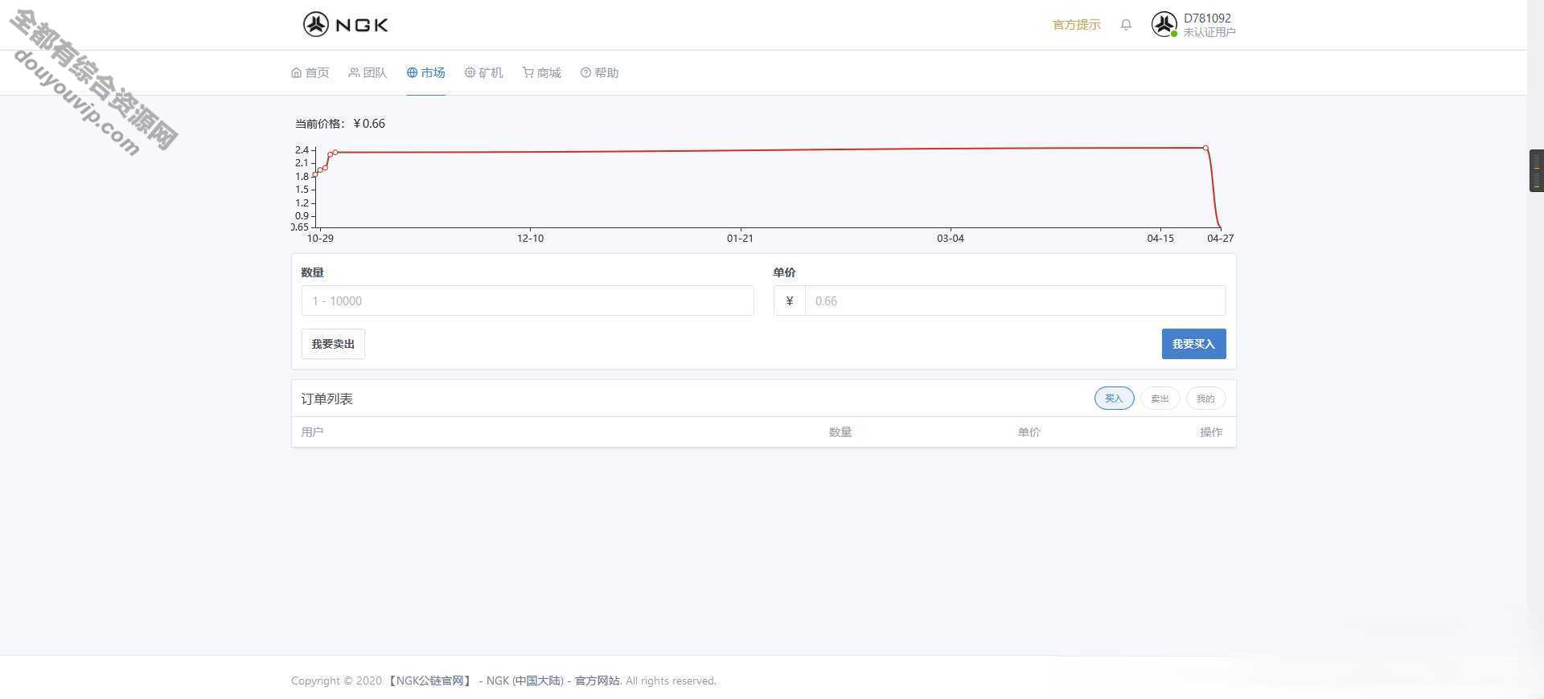The height and width of the screenshot is (699, 1544).
Task: Open the 帮助 help tab
Action: pyautogui.click(x=599, y=72)
